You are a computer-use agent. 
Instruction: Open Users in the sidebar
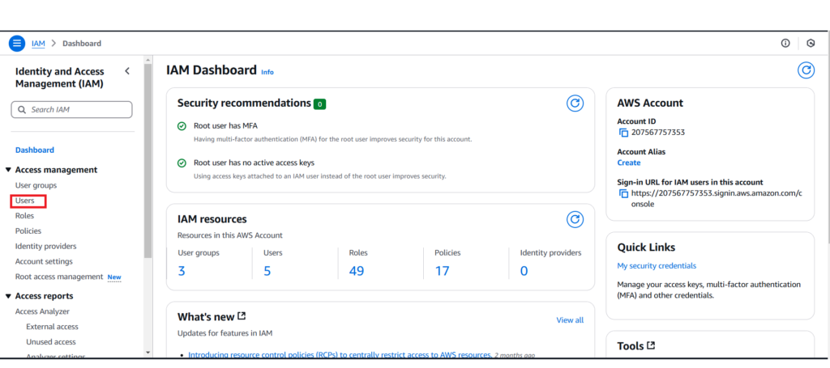click(x=25, y=201)
